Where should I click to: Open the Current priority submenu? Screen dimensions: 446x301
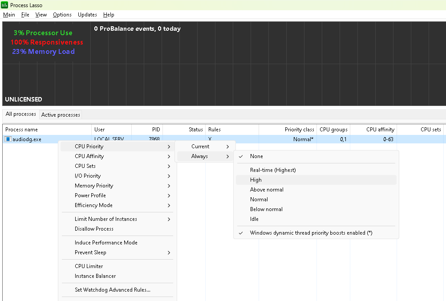(205, 146)
